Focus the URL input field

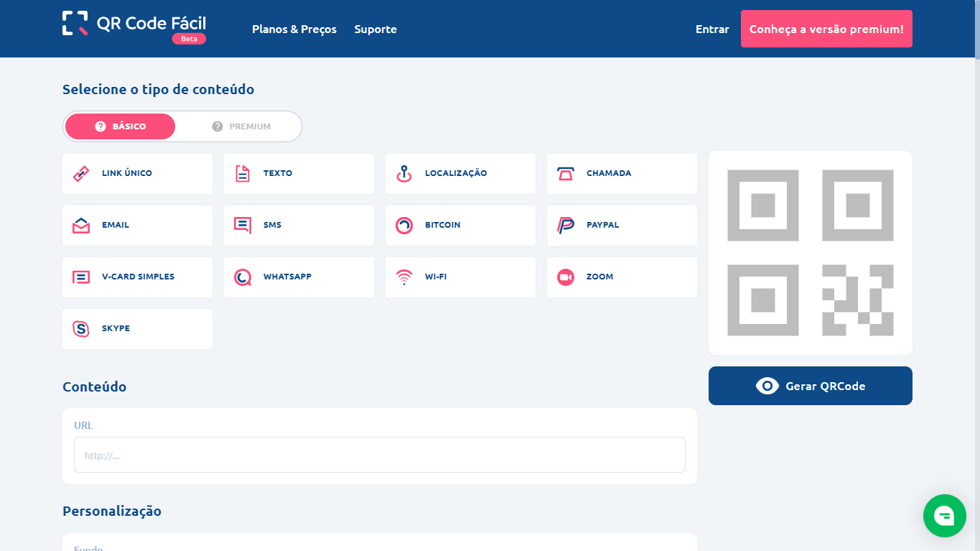tap(380, 455)
